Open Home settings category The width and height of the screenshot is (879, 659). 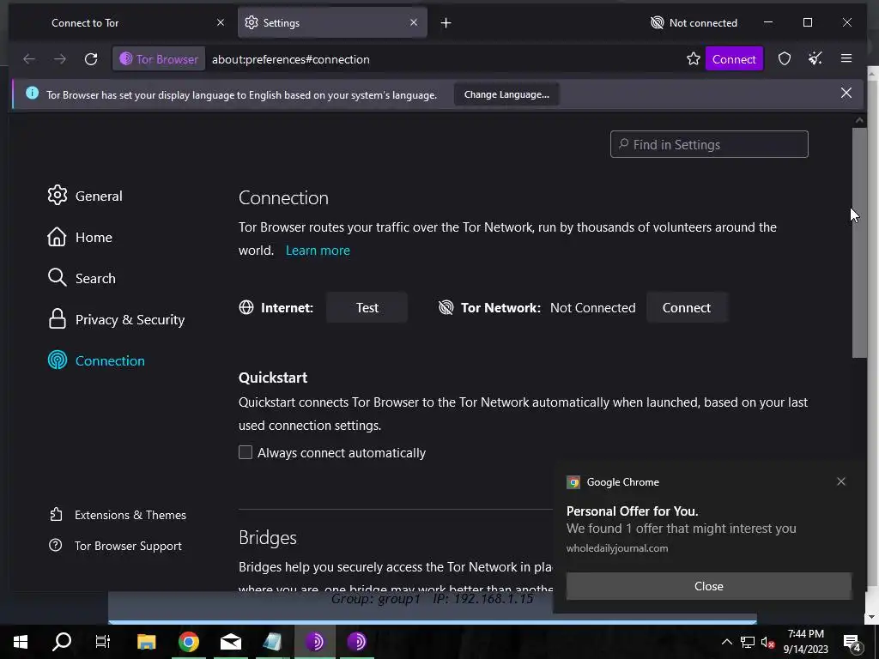pos(80,237)
